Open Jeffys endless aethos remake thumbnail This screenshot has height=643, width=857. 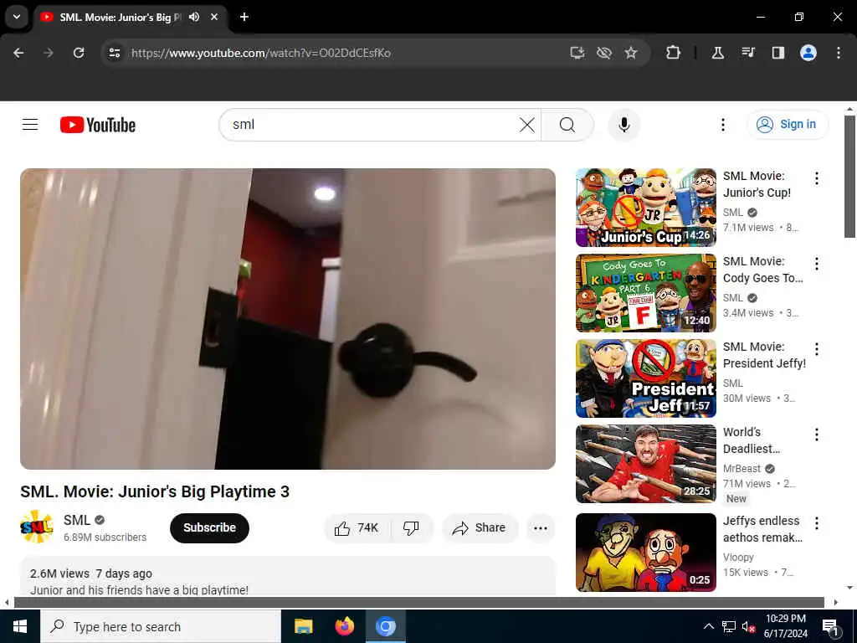pos(645,553)
